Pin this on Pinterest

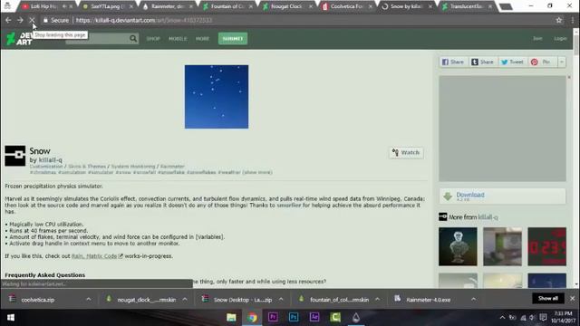[x=541, y=62]
